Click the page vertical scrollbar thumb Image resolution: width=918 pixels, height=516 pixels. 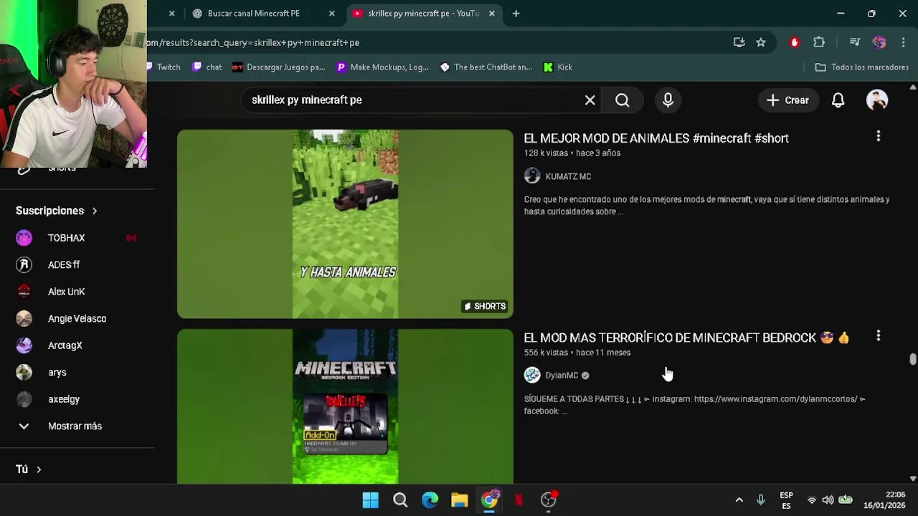pyautogui.click(x=912, y=359)
